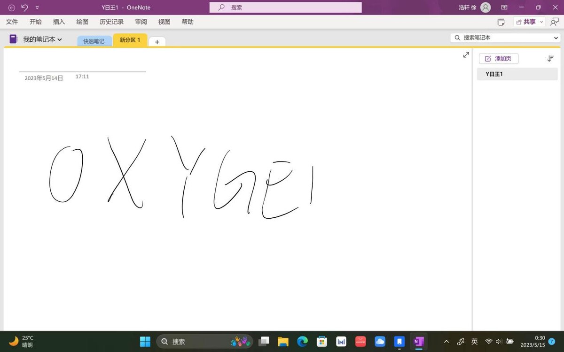Click the 添加页 button
This screenshot has width=564, height=352.
498,59
